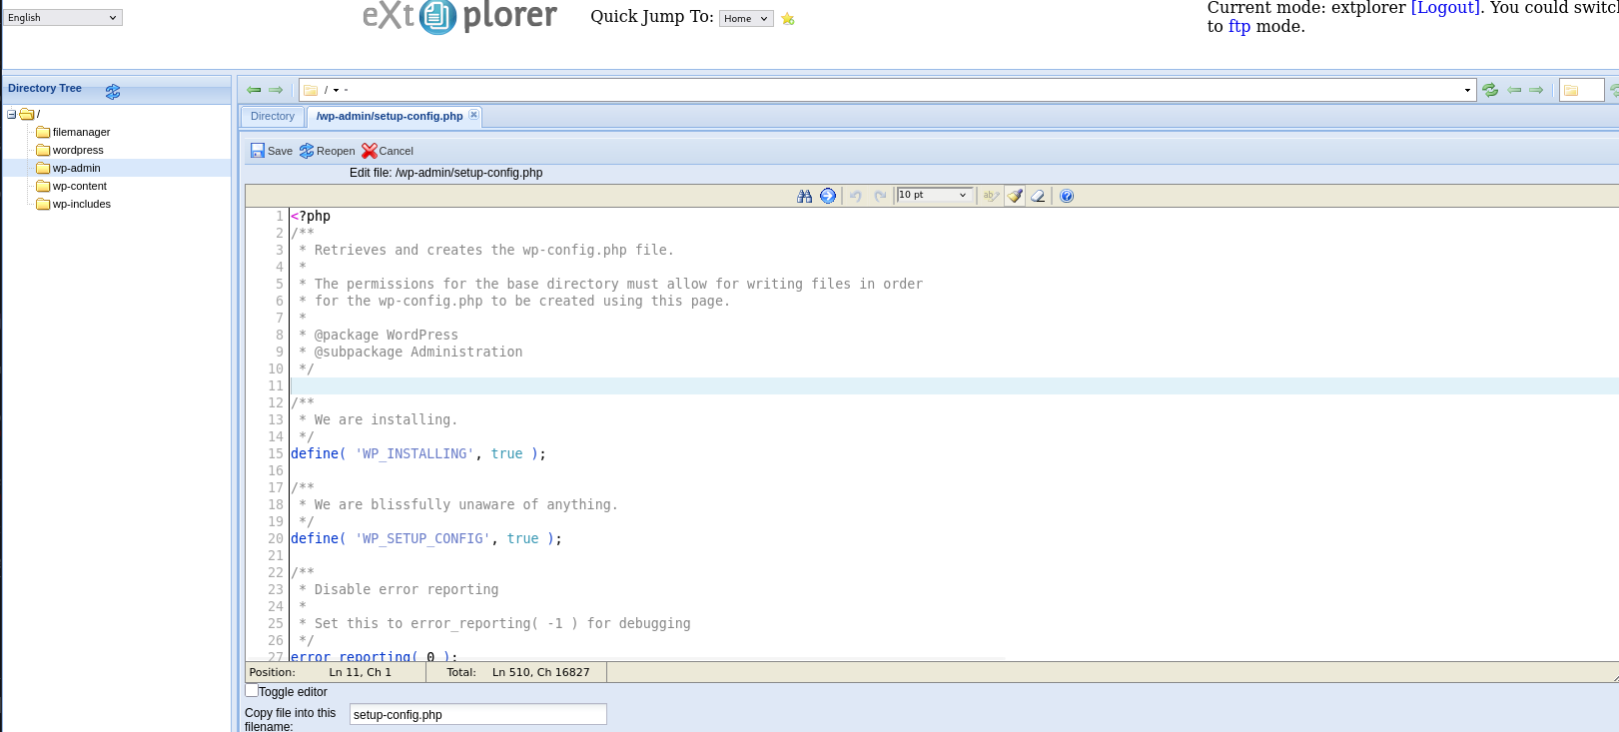Click the word wrap ab icon
This screenshot has width=1619, height=732.
(x=991, y=196)
